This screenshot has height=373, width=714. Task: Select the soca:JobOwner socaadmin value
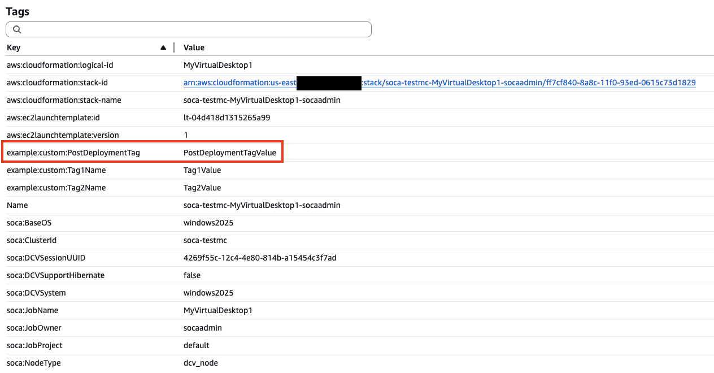(x=203, y=328)
